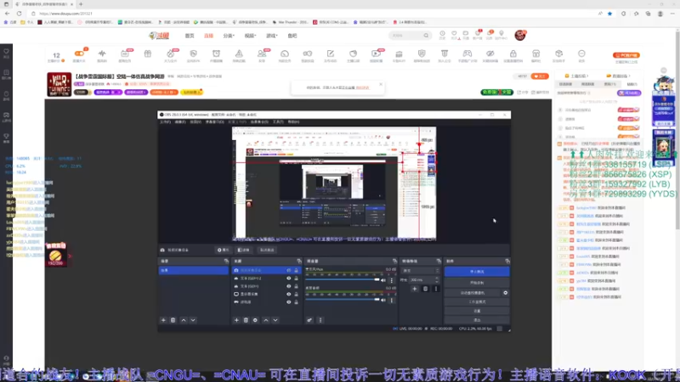
Task: Hide the 文本 (GDI+) 2 source
Action: coord(289,278)
